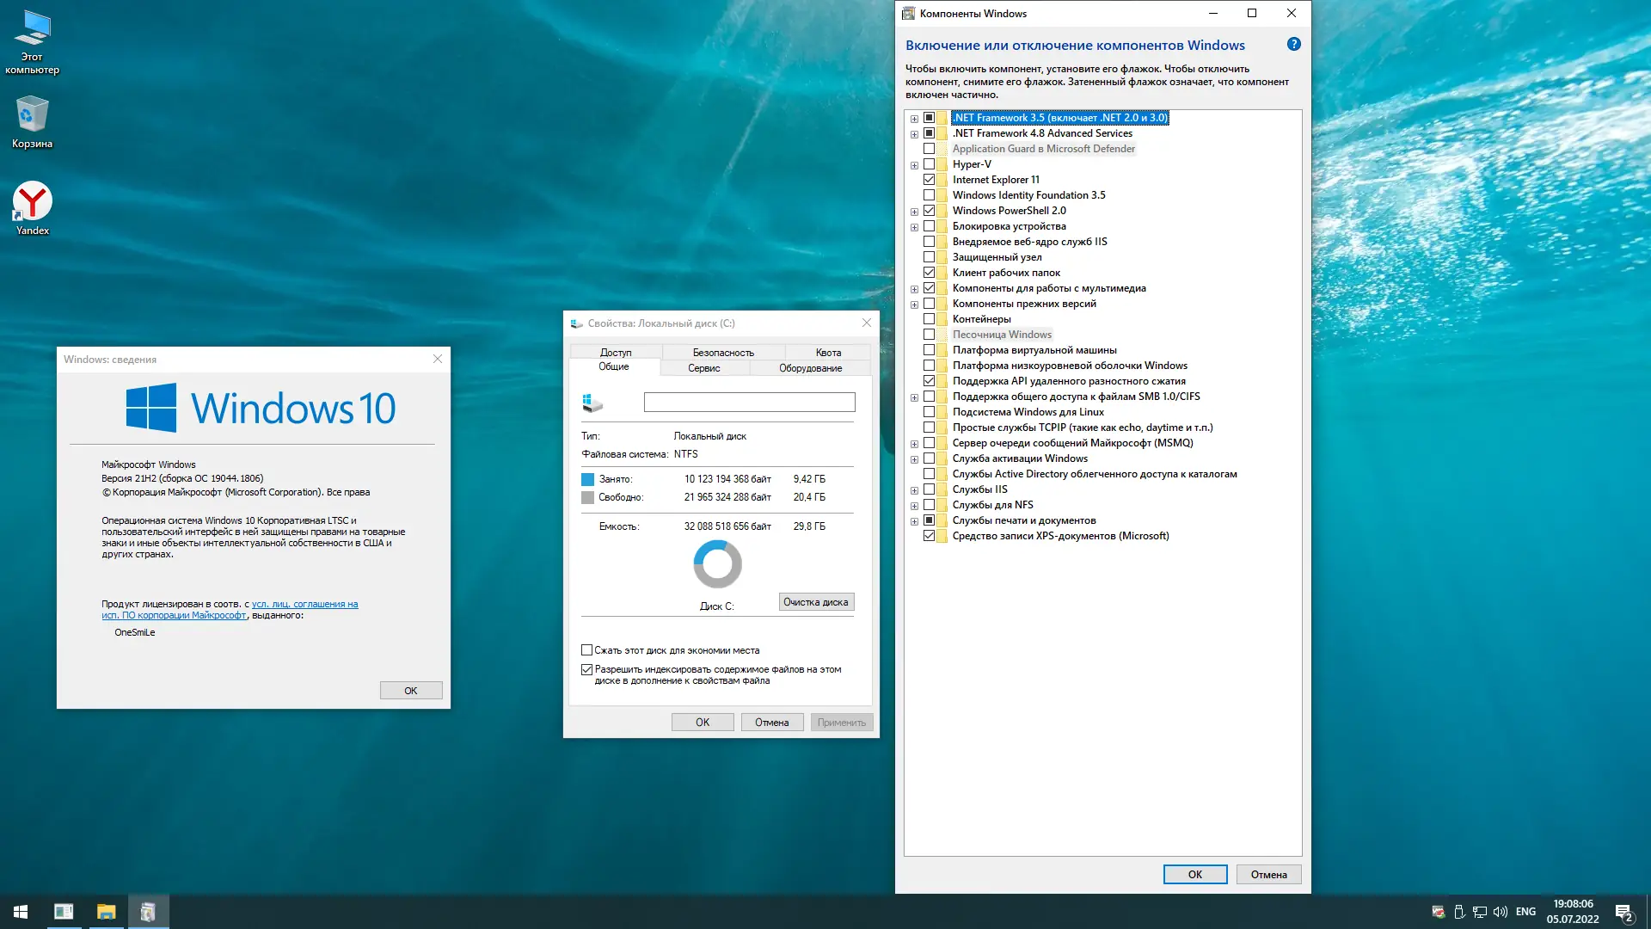Click the volume speaker tray icon
Image resolution: width=1651 pixels, height=929 pixels.
[1501, 912]
